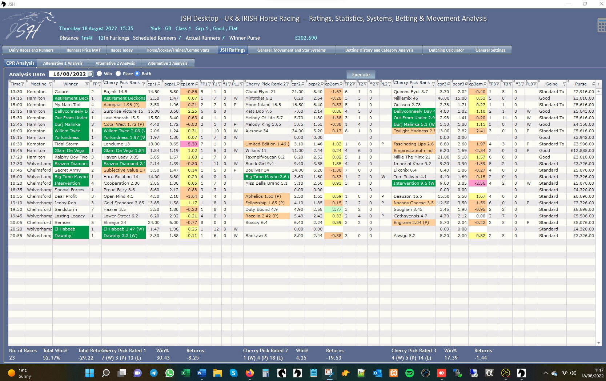Click the search icon in pcpr1 column header
Screen dimensions: 606x381
coord(178,84)
